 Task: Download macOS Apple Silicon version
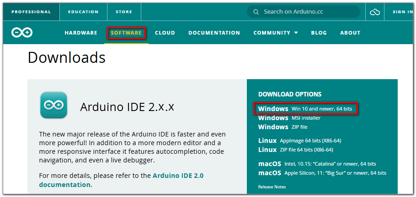coord(322,173)
